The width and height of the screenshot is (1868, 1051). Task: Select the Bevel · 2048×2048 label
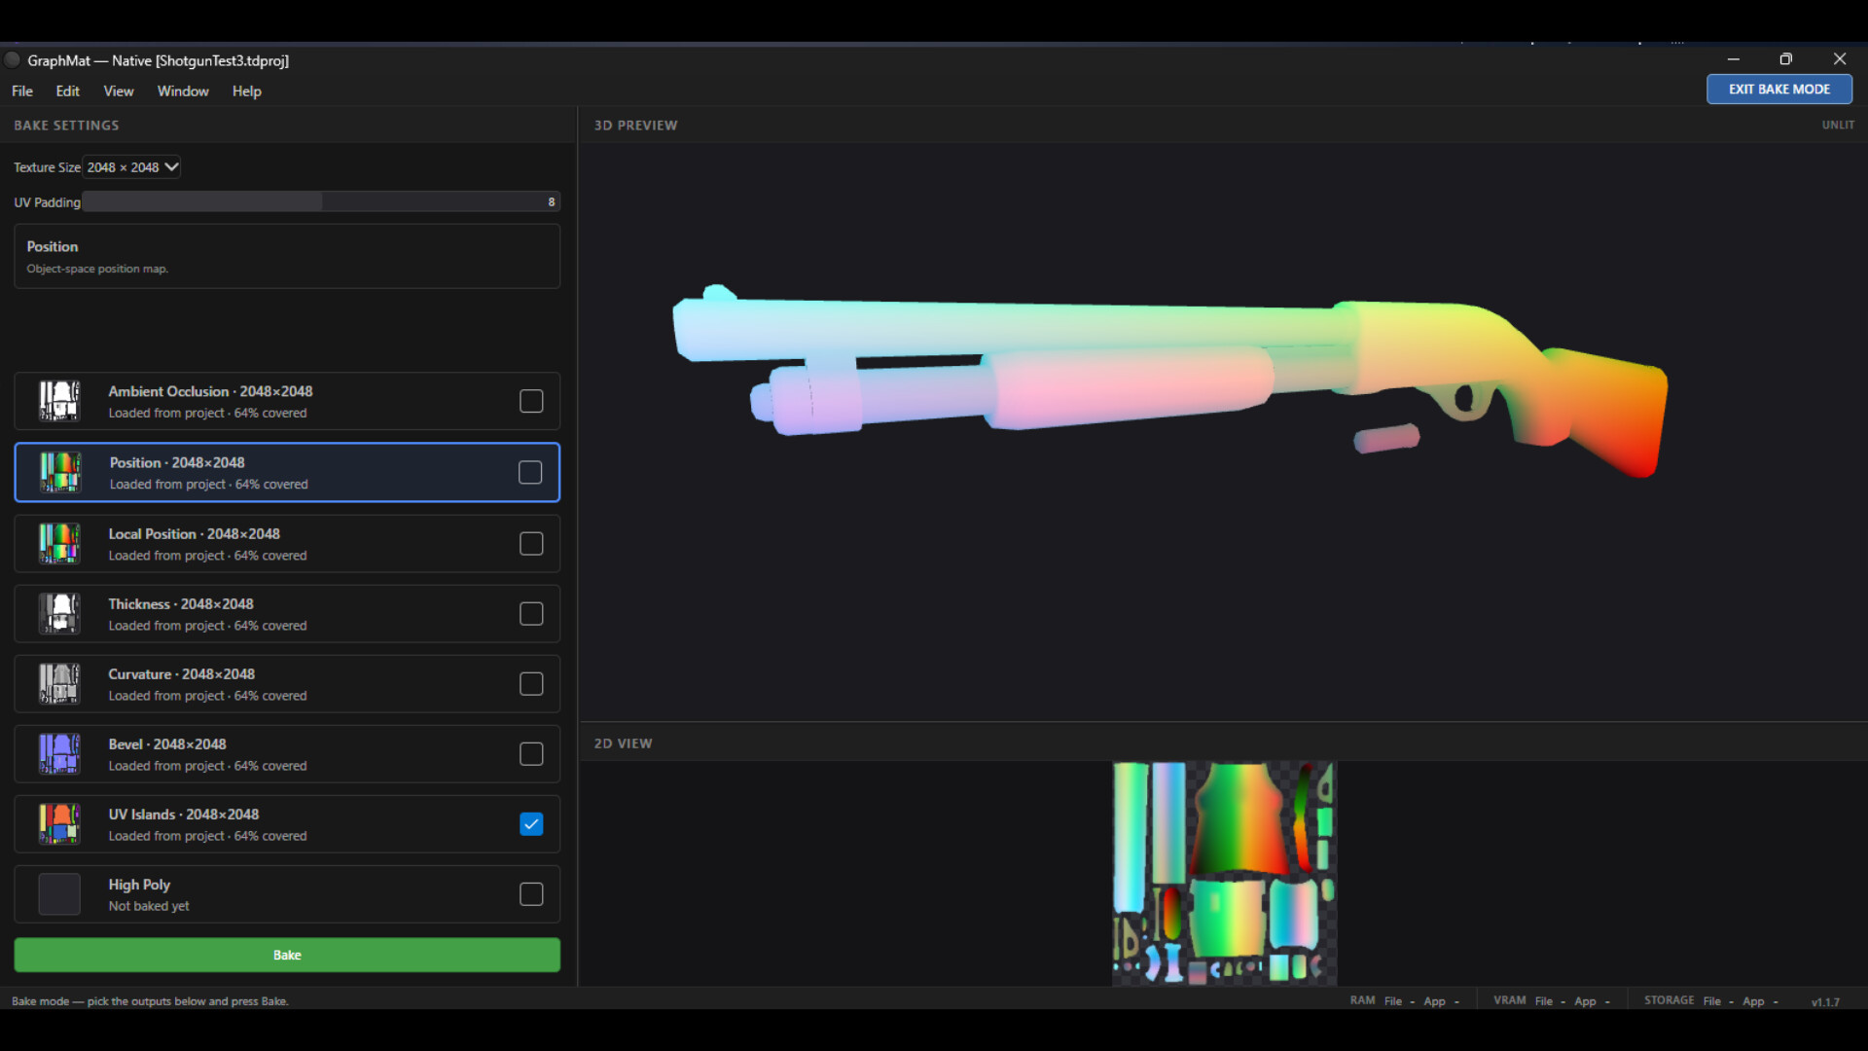(167, 743)
